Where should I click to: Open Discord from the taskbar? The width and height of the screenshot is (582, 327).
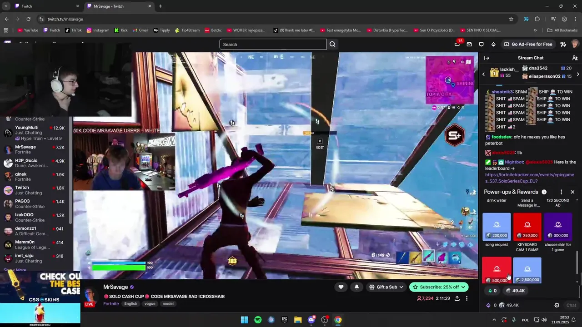point(311,320)
